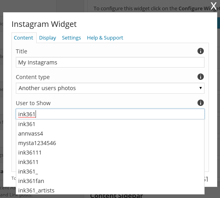
Task: Choose ink361fan from the suggestions
Action: 110,181
